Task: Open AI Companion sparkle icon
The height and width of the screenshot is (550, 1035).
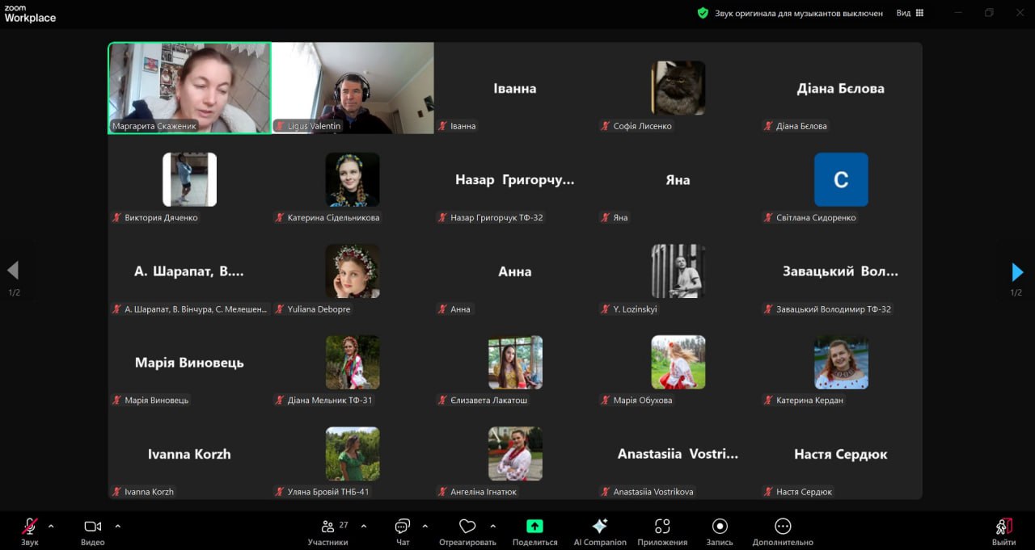Action: pyautogui.click(x=599, y=527)
